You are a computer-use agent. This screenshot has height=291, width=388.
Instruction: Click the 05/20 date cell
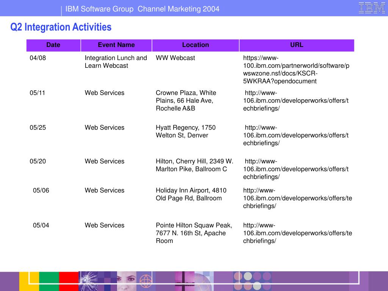pos(38,161)
